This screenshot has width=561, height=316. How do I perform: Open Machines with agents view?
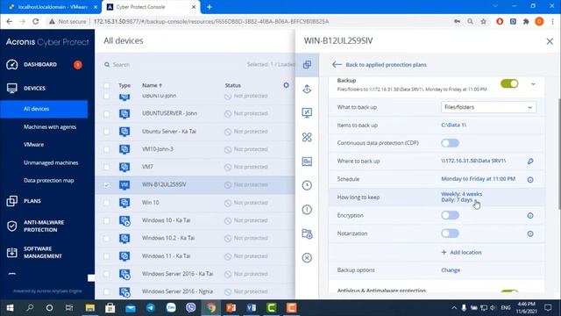tap(50, 126)
